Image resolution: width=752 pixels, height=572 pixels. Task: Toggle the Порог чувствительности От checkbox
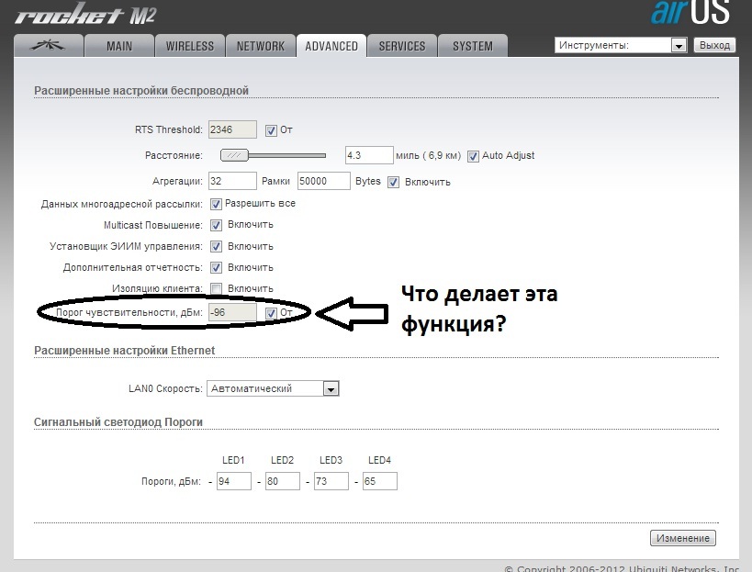click(x=271, y=313)
